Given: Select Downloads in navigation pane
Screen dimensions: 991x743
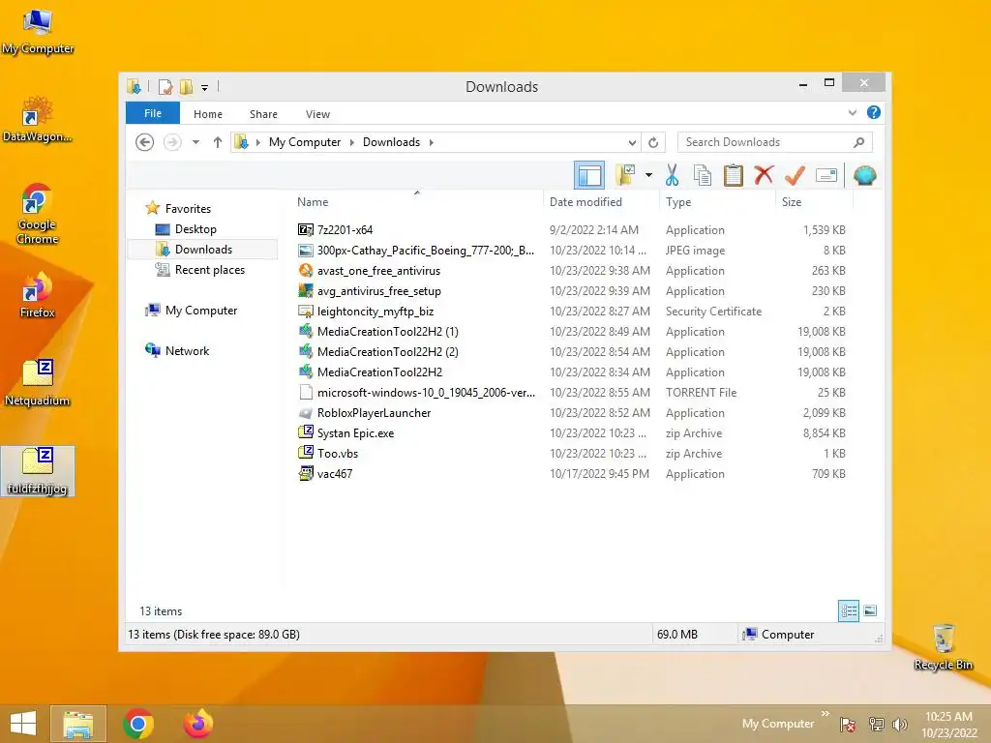Looking at the screenshot, I should pos(202,249).
